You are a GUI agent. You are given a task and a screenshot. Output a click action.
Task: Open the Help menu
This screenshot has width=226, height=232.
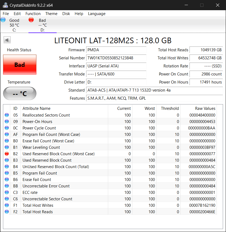[79, 14]
